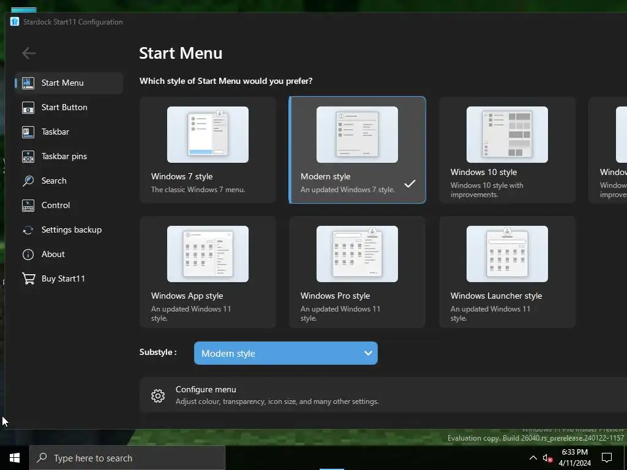Click the 'The classic Windows 7 menu.' description
627x470 pixels.
pyautogui.click(x=198, y=190)
